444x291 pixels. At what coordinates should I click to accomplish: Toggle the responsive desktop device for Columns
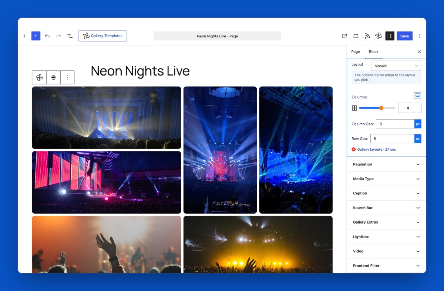pyautogui.click(x=417, y=96)
